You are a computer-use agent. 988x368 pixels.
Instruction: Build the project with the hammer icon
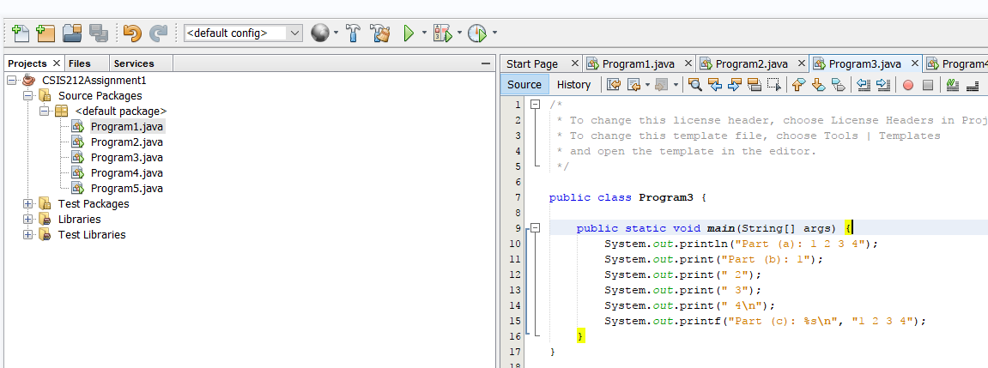tap(353, 33)
